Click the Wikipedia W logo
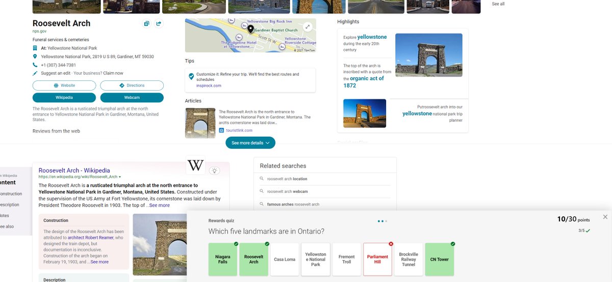The height and width of the screenshot is (282, 612). coord(196,165)
